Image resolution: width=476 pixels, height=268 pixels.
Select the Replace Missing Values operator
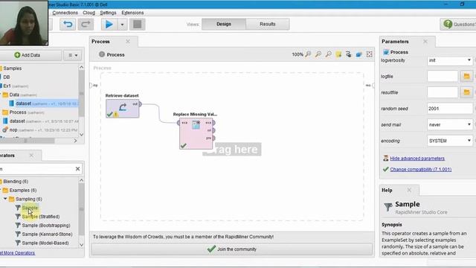[196, 134]
